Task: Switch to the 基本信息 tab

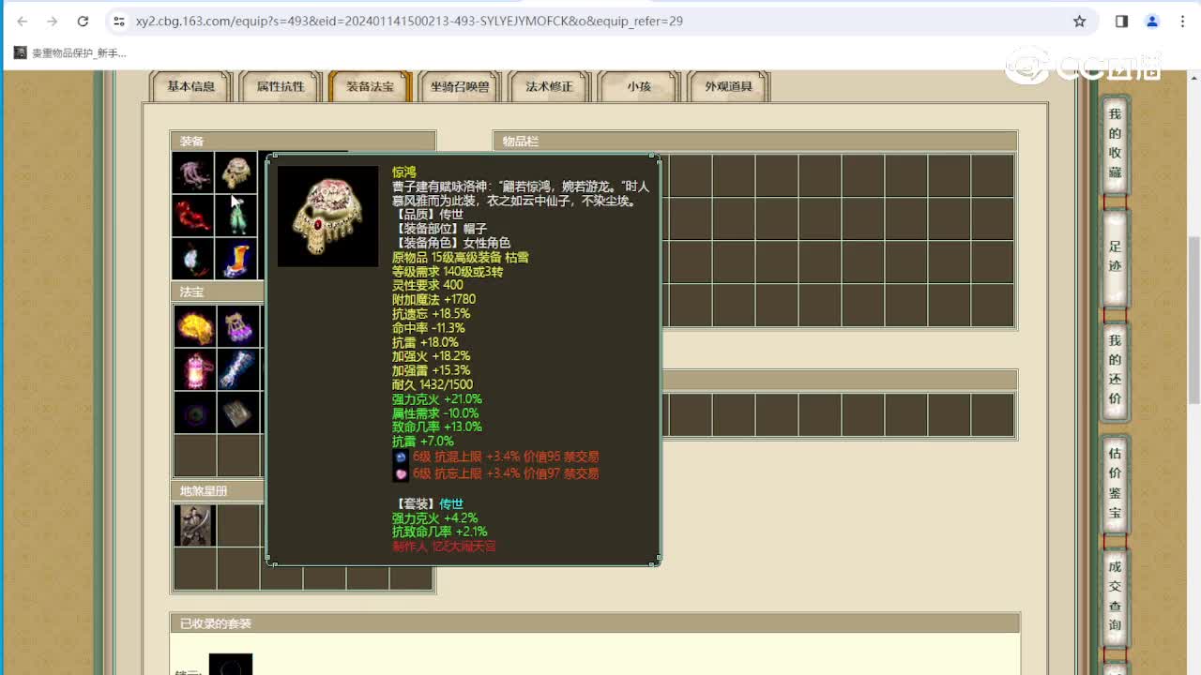Action: (191, 86)
